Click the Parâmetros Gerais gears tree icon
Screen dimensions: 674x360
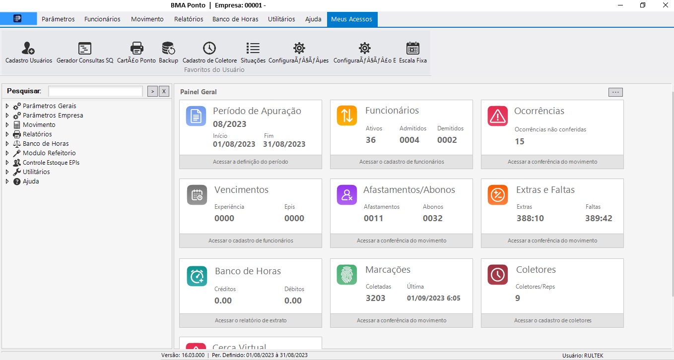tap(17, 106)
